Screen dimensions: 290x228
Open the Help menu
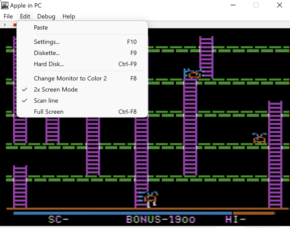69,16
